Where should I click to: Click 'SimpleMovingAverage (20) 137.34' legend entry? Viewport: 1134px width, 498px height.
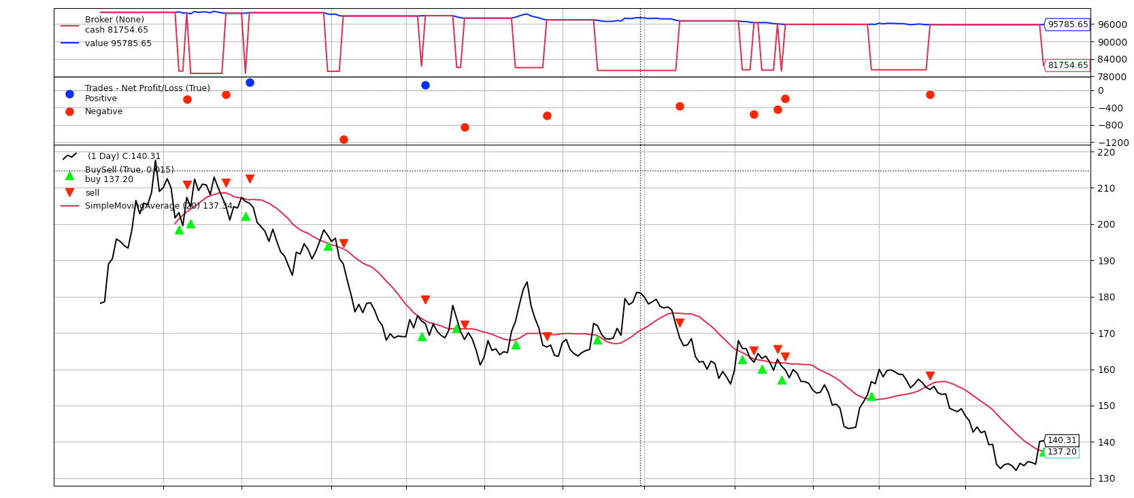(159, 206)
